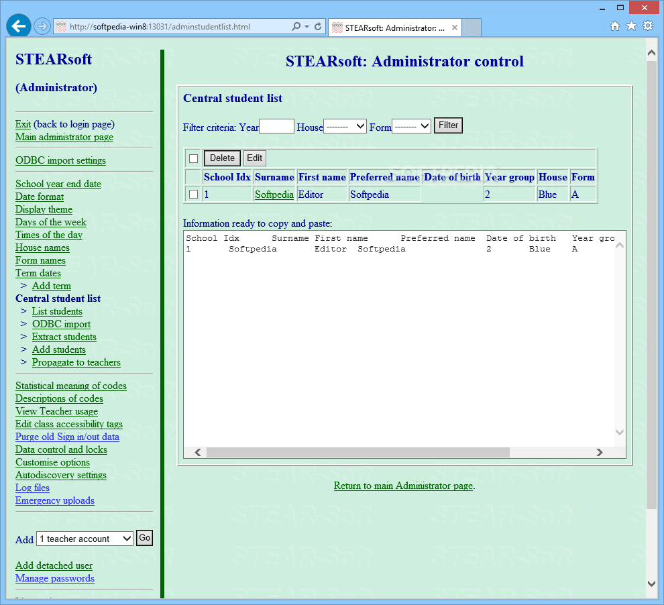This screenshot has width=664, height=605.
Task: Open the Form filter dropdown
Action: coord(412,126)
